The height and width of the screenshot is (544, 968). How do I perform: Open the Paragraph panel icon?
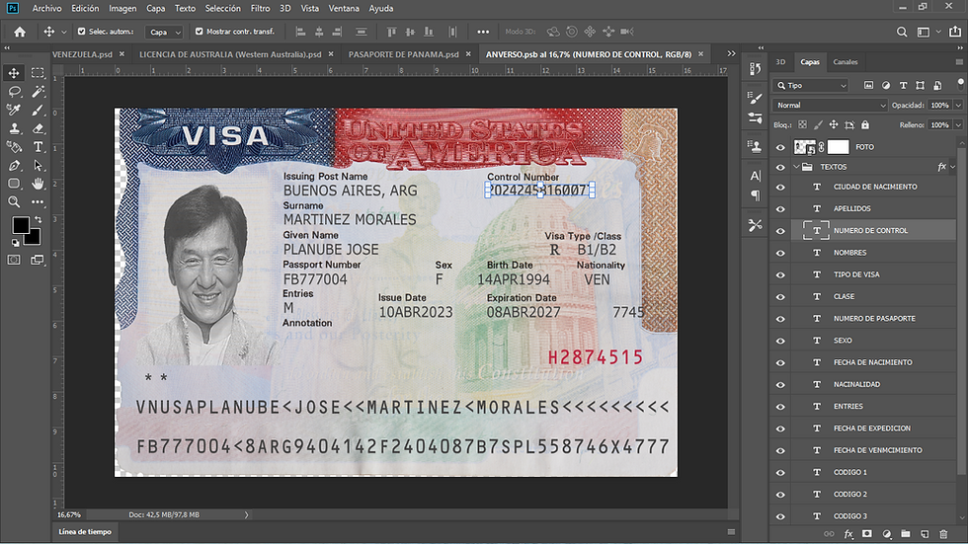755,195
